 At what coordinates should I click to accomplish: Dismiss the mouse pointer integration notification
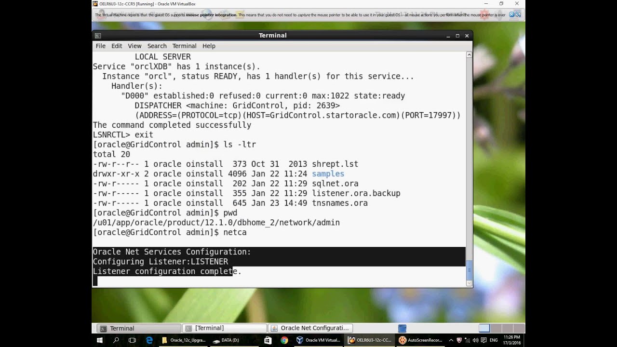(x=512, y=15)
